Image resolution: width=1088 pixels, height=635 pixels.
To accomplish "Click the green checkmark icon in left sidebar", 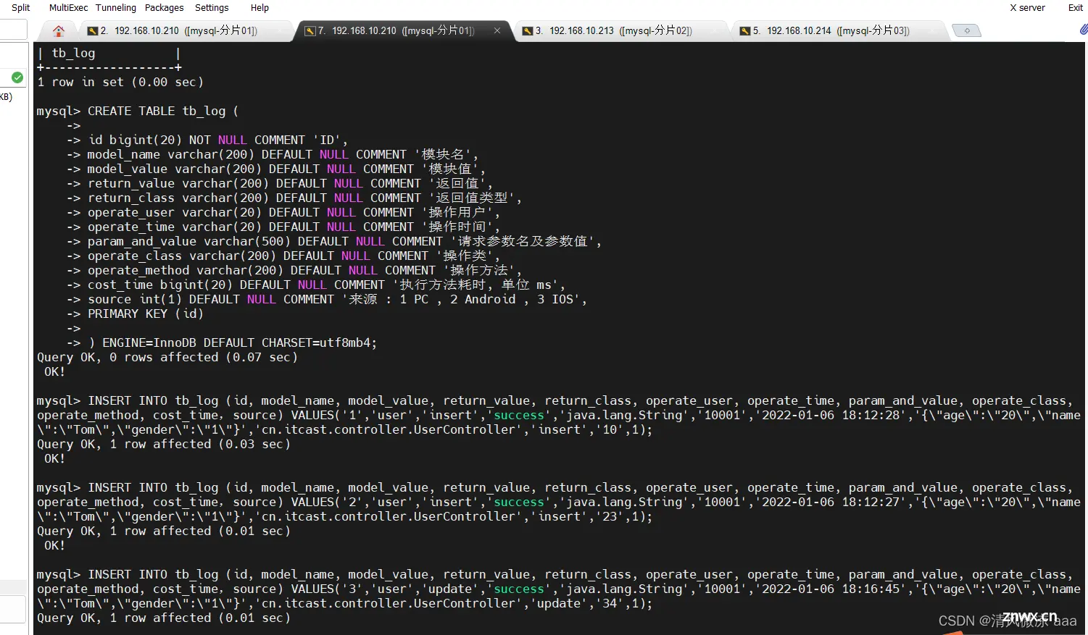I will click(x=17, y=77).
